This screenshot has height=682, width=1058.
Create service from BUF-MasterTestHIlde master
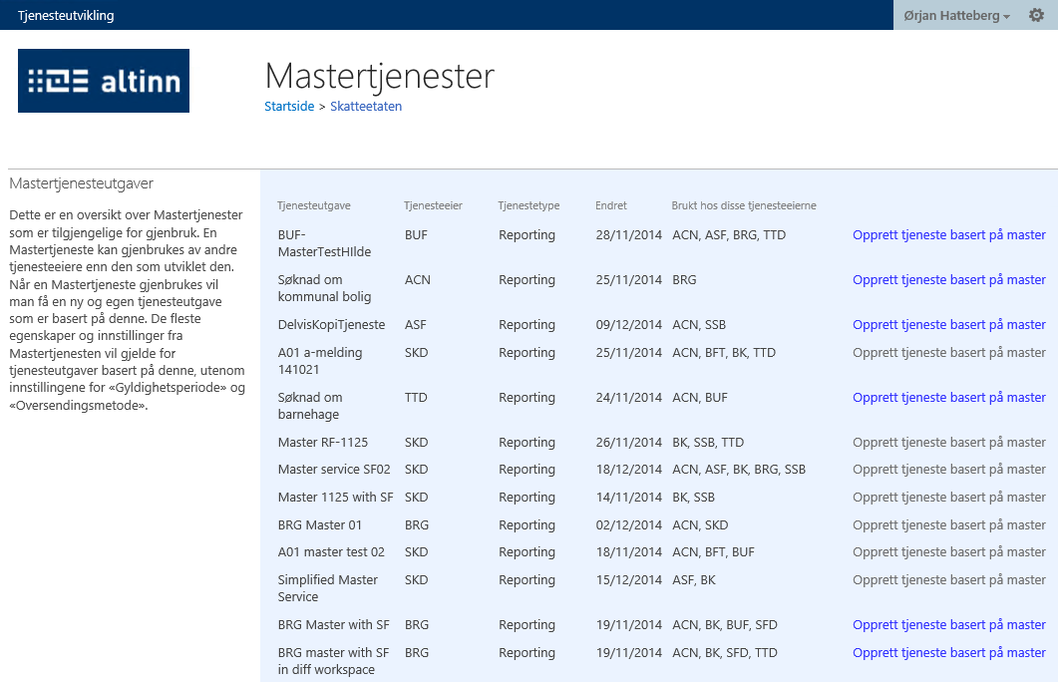point(948,234)
